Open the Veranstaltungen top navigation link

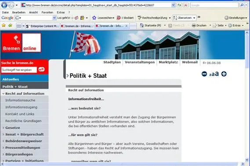click(140, 62)
